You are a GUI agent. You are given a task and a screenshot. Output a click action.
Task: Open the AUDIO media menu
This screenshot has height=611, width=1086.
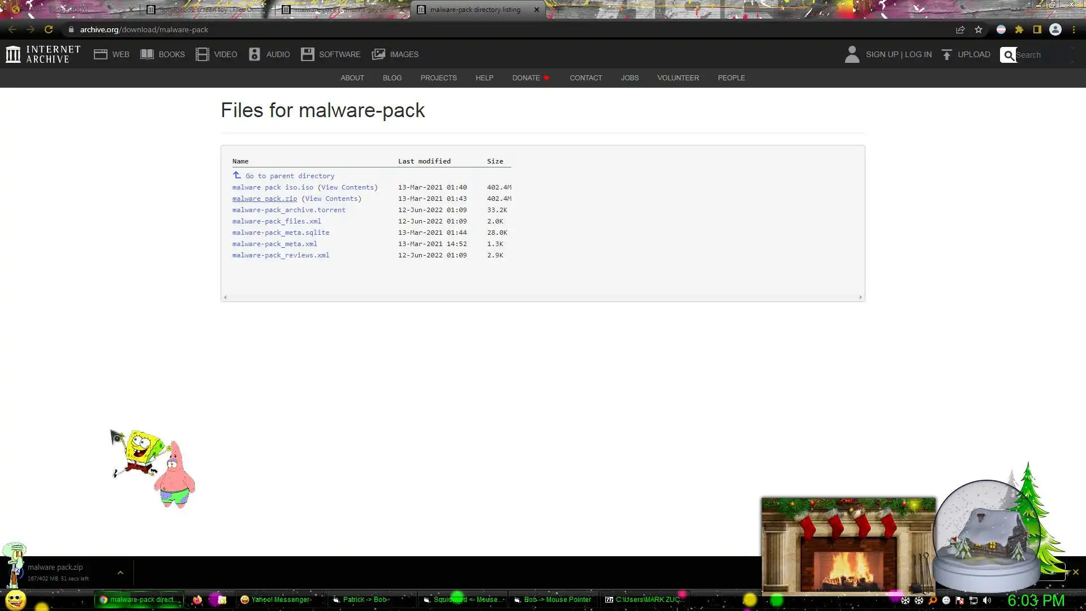[269, 54]
